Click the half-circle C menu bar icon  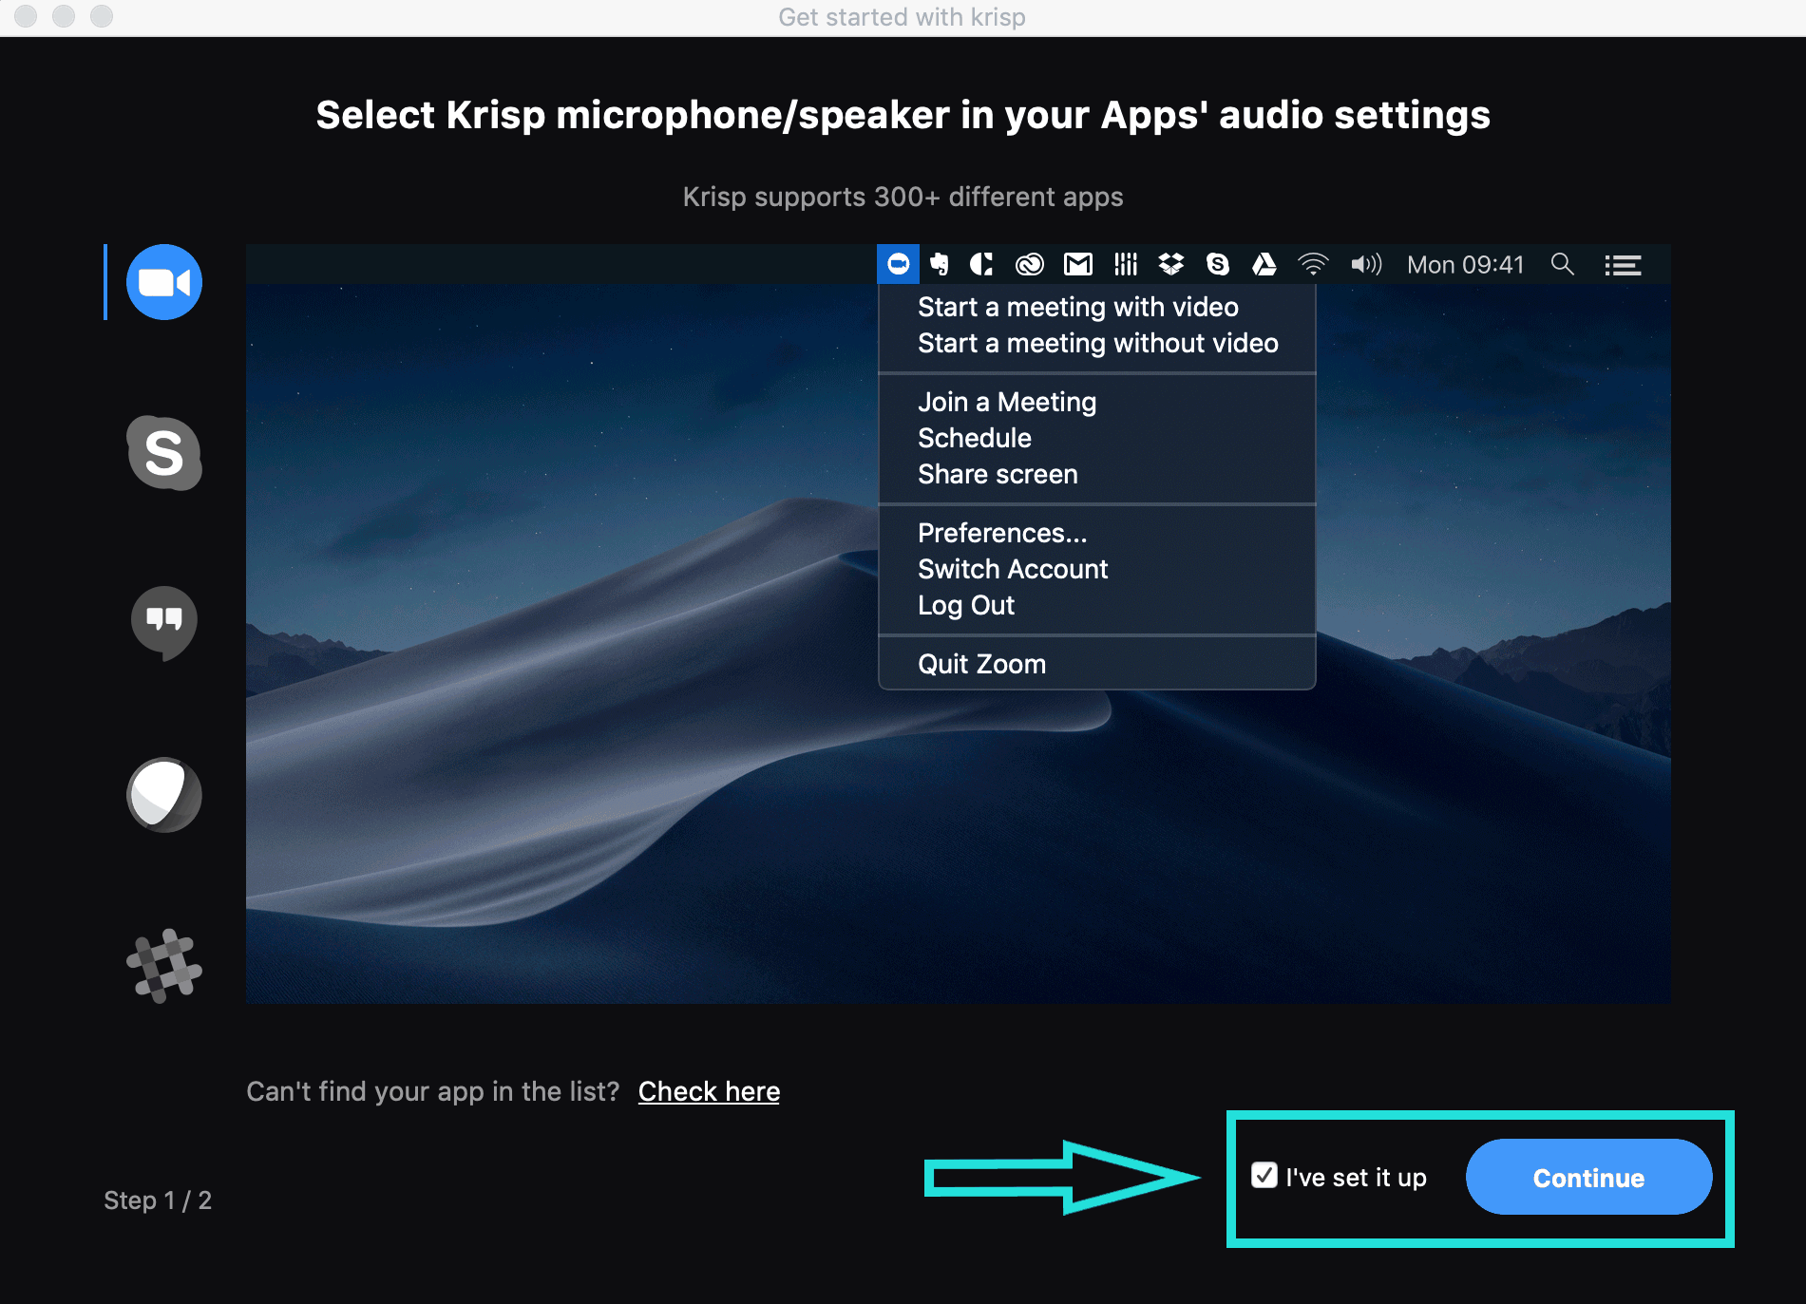(981, 264)
